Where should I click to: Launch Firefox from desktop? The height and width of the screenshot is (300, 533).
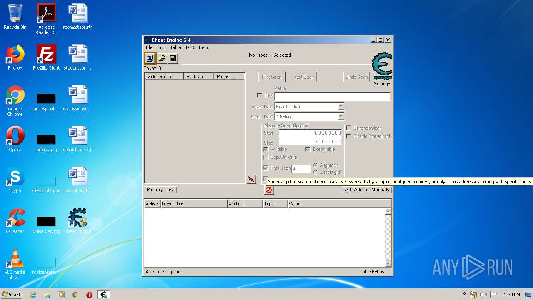(x=15, y=57)
